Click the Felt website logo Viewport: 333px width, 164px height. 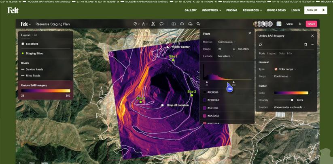pyautogui.click(x=13, y=10)
